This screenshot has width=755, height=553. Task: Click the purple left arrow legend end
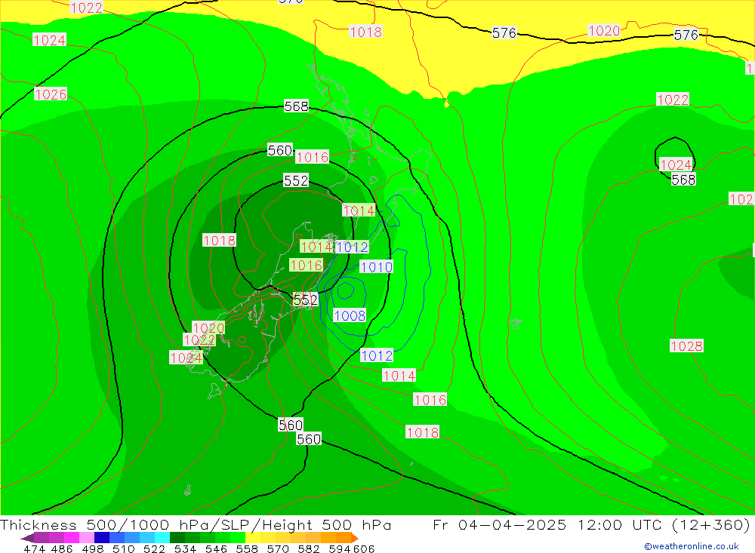tap(27, 538)
